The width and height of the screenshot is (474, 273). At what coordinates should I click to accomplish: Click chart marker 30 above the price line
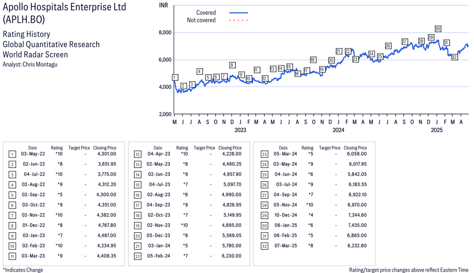438,29
